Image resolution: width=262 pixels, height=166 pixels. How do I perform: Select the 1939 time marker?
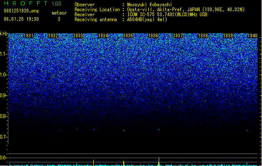coord(228,36)
